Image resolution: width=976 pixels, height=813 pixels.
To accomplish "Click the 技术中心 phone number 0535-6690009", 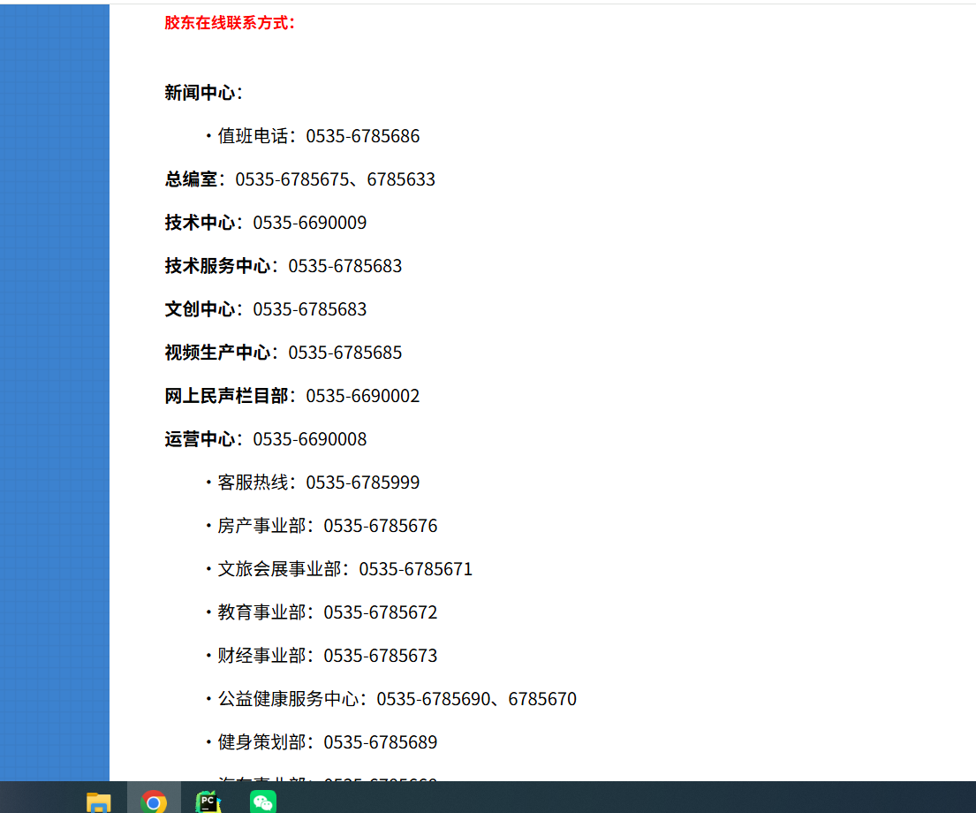I will [263, 223].
